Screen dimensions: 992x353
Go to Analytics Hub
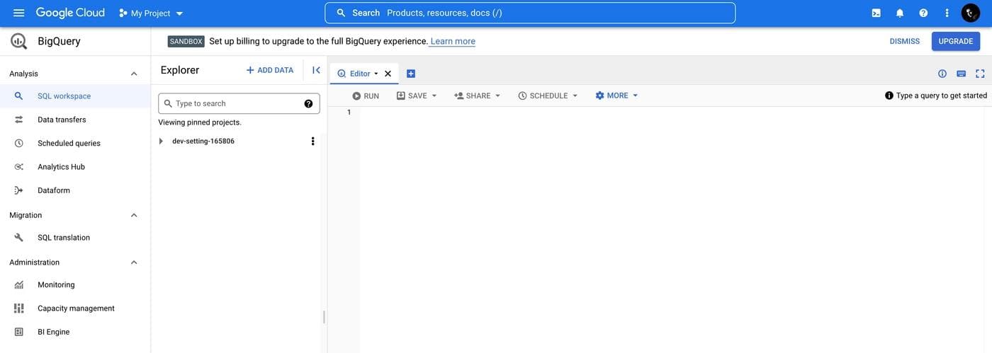(x=61, y=167)
